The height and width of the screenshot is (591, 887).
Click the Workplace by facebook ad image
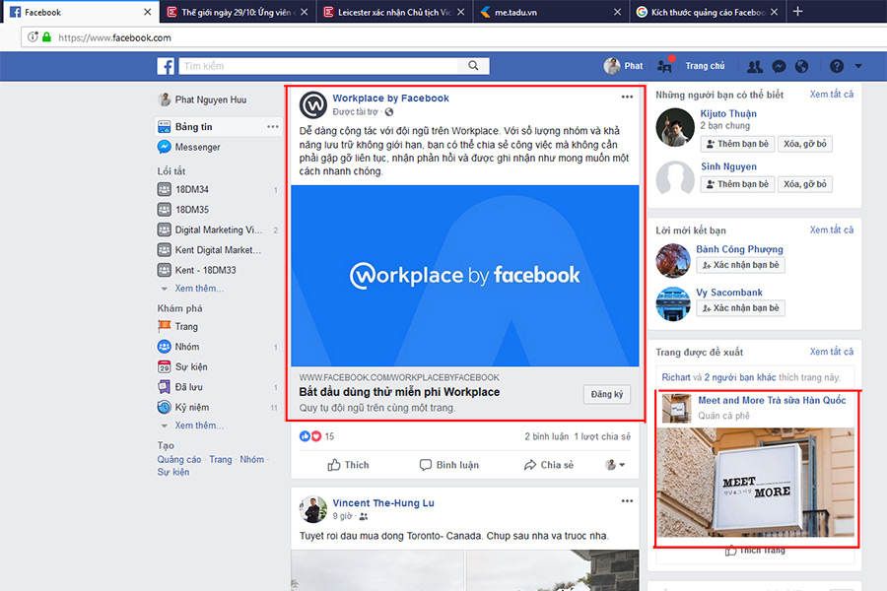pos(465,276)
